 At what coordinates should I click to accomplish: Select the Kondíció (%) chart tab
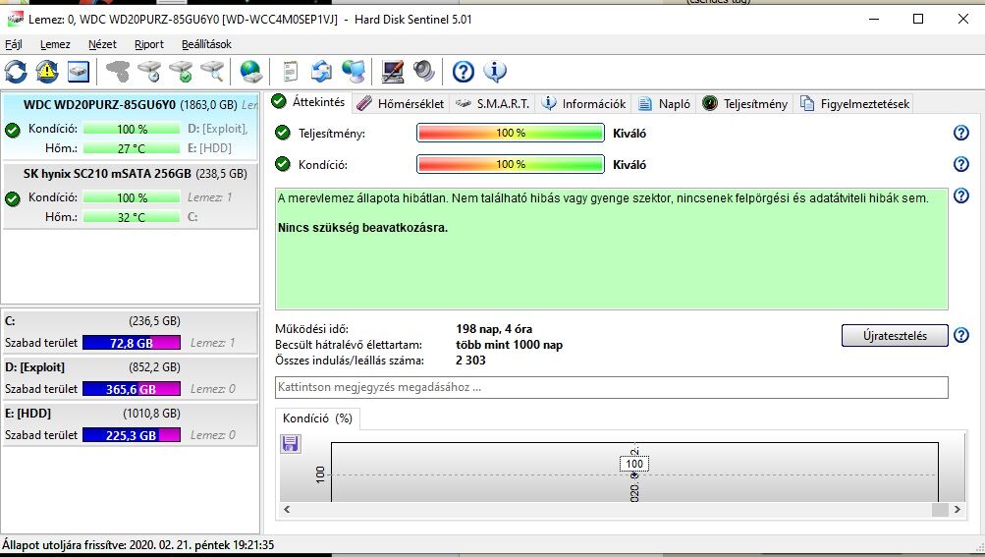[x=317, y=418]
